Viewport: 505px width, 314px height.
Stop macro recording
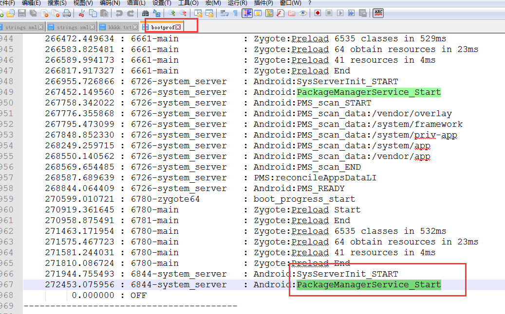(x=329, y=13)
